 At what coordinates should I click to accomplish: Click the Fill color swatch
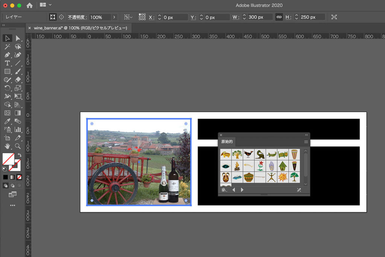tap(8, 159)
